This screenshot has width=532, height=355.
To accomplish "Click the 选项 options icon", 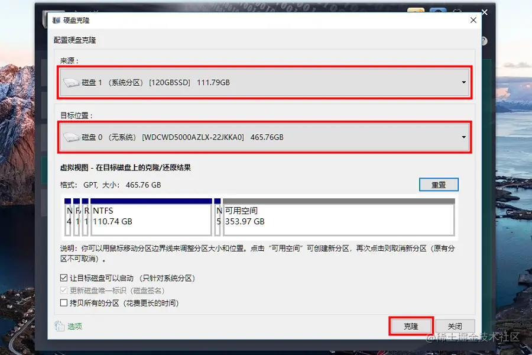I will pyautogui.click(x=59, y=326).
